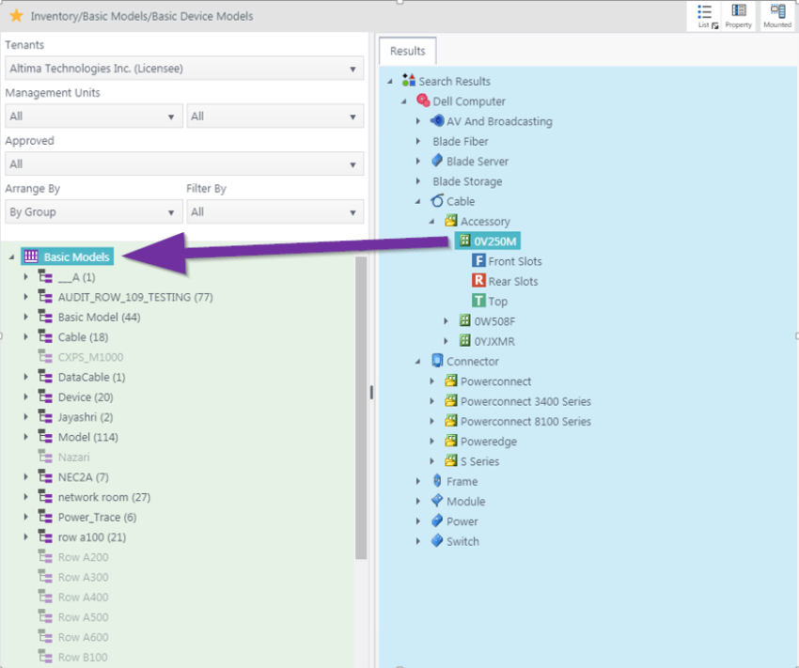Click the NEC2A group icon
799x668 pixels.
[x=45, y=476]
